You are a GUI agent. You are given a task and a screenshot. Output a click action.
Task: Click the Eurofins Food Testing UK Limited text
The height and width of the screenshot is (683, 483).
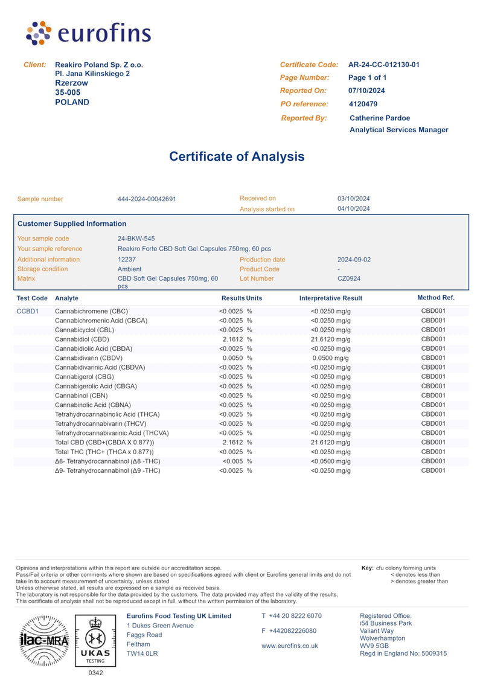[179, 616]
